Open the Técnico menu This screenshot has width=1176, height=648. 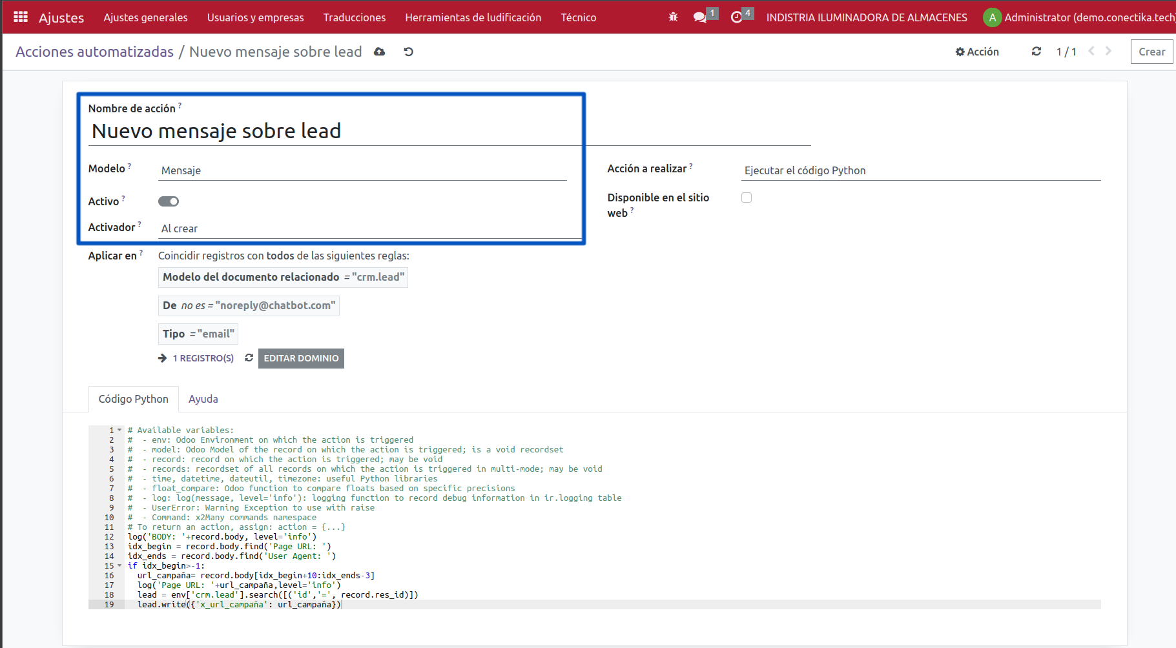pyautogui.click(x=578, y=17)
